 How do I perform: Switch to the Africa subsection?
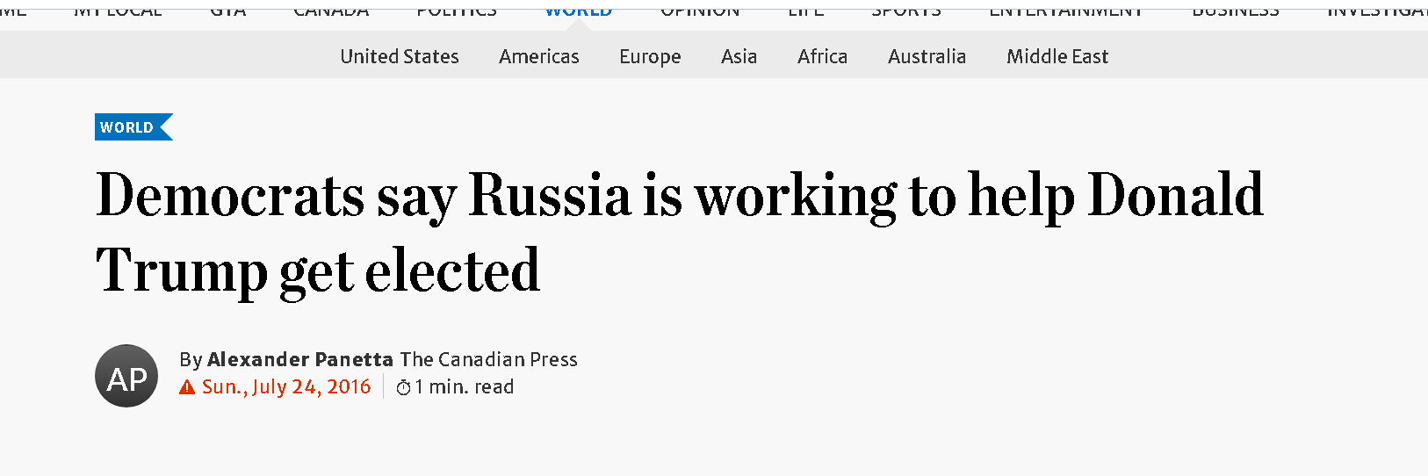tap(822, 57)
